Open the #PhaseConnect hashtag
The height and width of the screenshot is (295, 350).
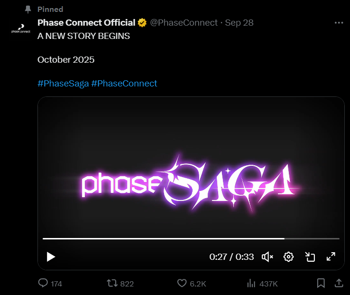124,84
